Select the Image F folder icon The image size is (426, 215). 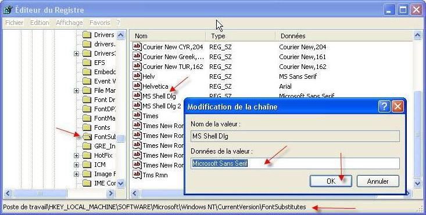(87, 174)
